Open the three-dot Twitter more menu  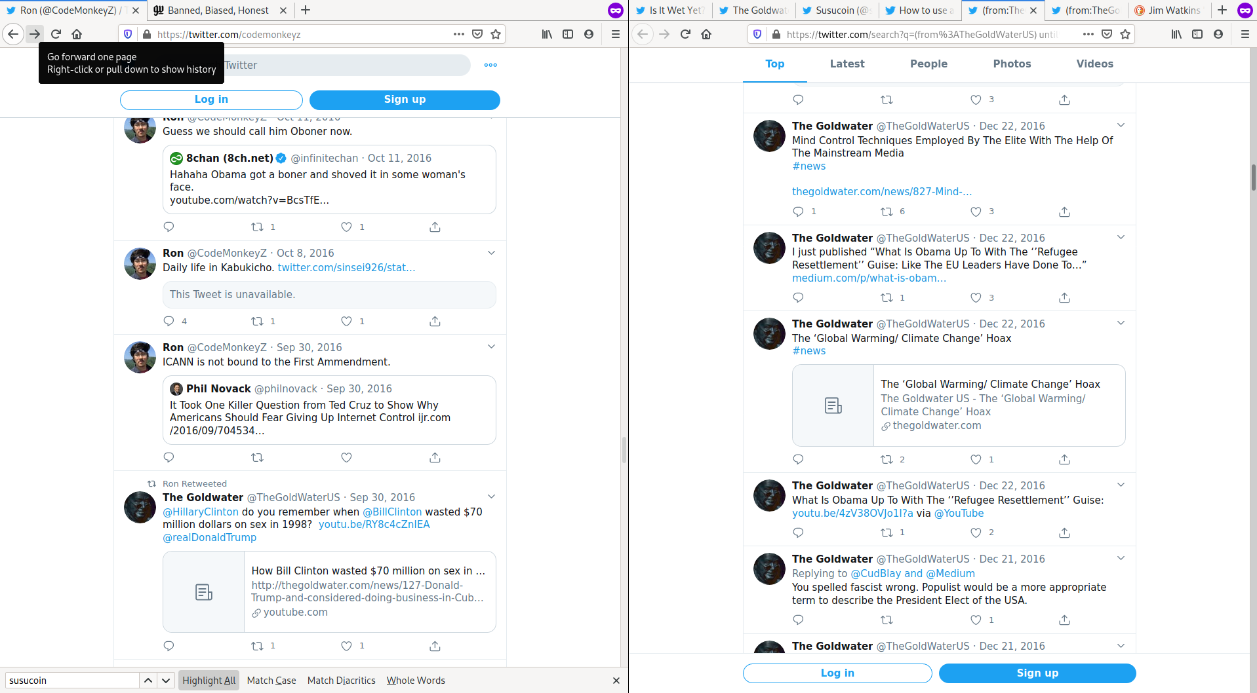pyautogui.click(x=490, y=65)
